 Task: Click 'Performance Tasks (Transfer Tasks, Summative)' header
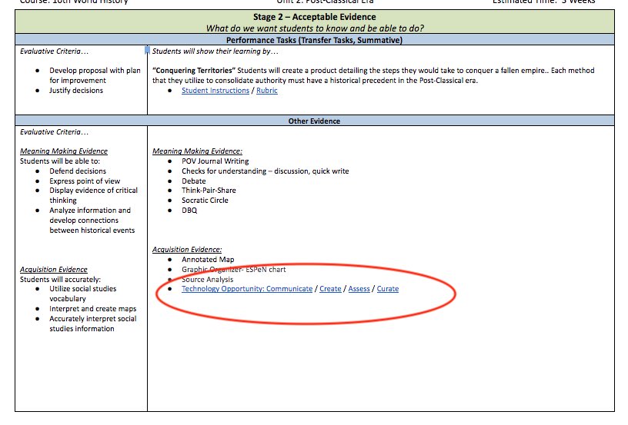[x=315, y=40]
